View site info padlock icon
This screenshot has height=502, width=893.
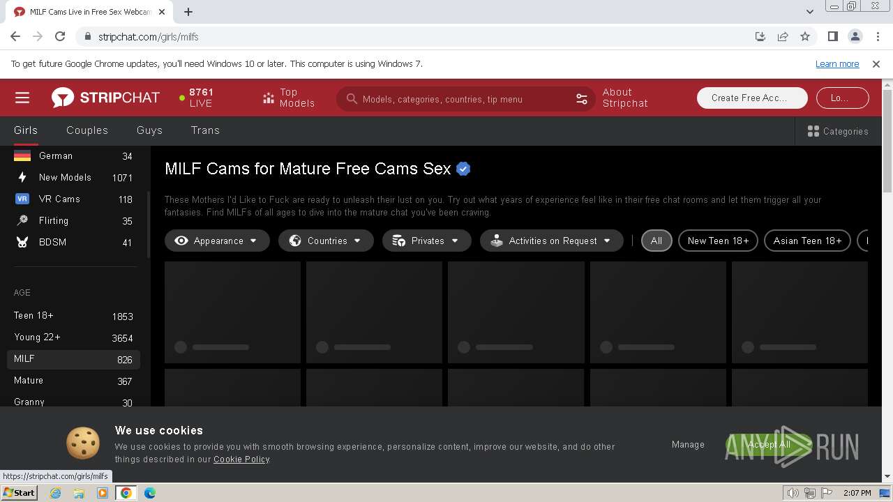click(87, 36)
